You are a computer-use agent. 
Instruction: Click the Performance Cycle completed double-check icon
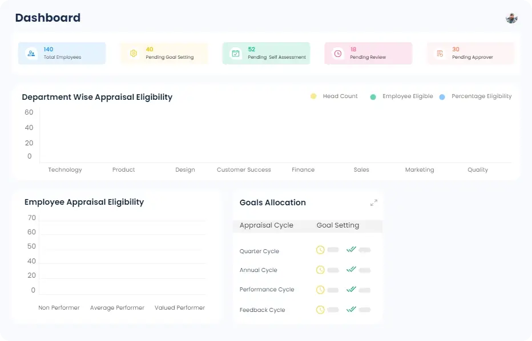351,289
